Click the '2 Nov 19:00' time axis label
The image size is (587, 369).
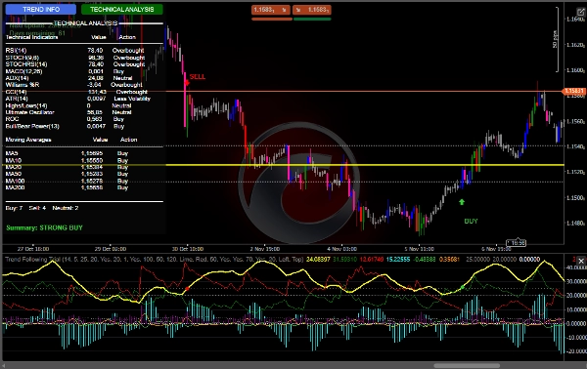(x=265, y=249)
